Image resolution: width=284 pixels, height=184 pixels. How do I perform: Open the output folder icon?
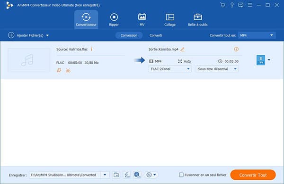coord(116,175)
